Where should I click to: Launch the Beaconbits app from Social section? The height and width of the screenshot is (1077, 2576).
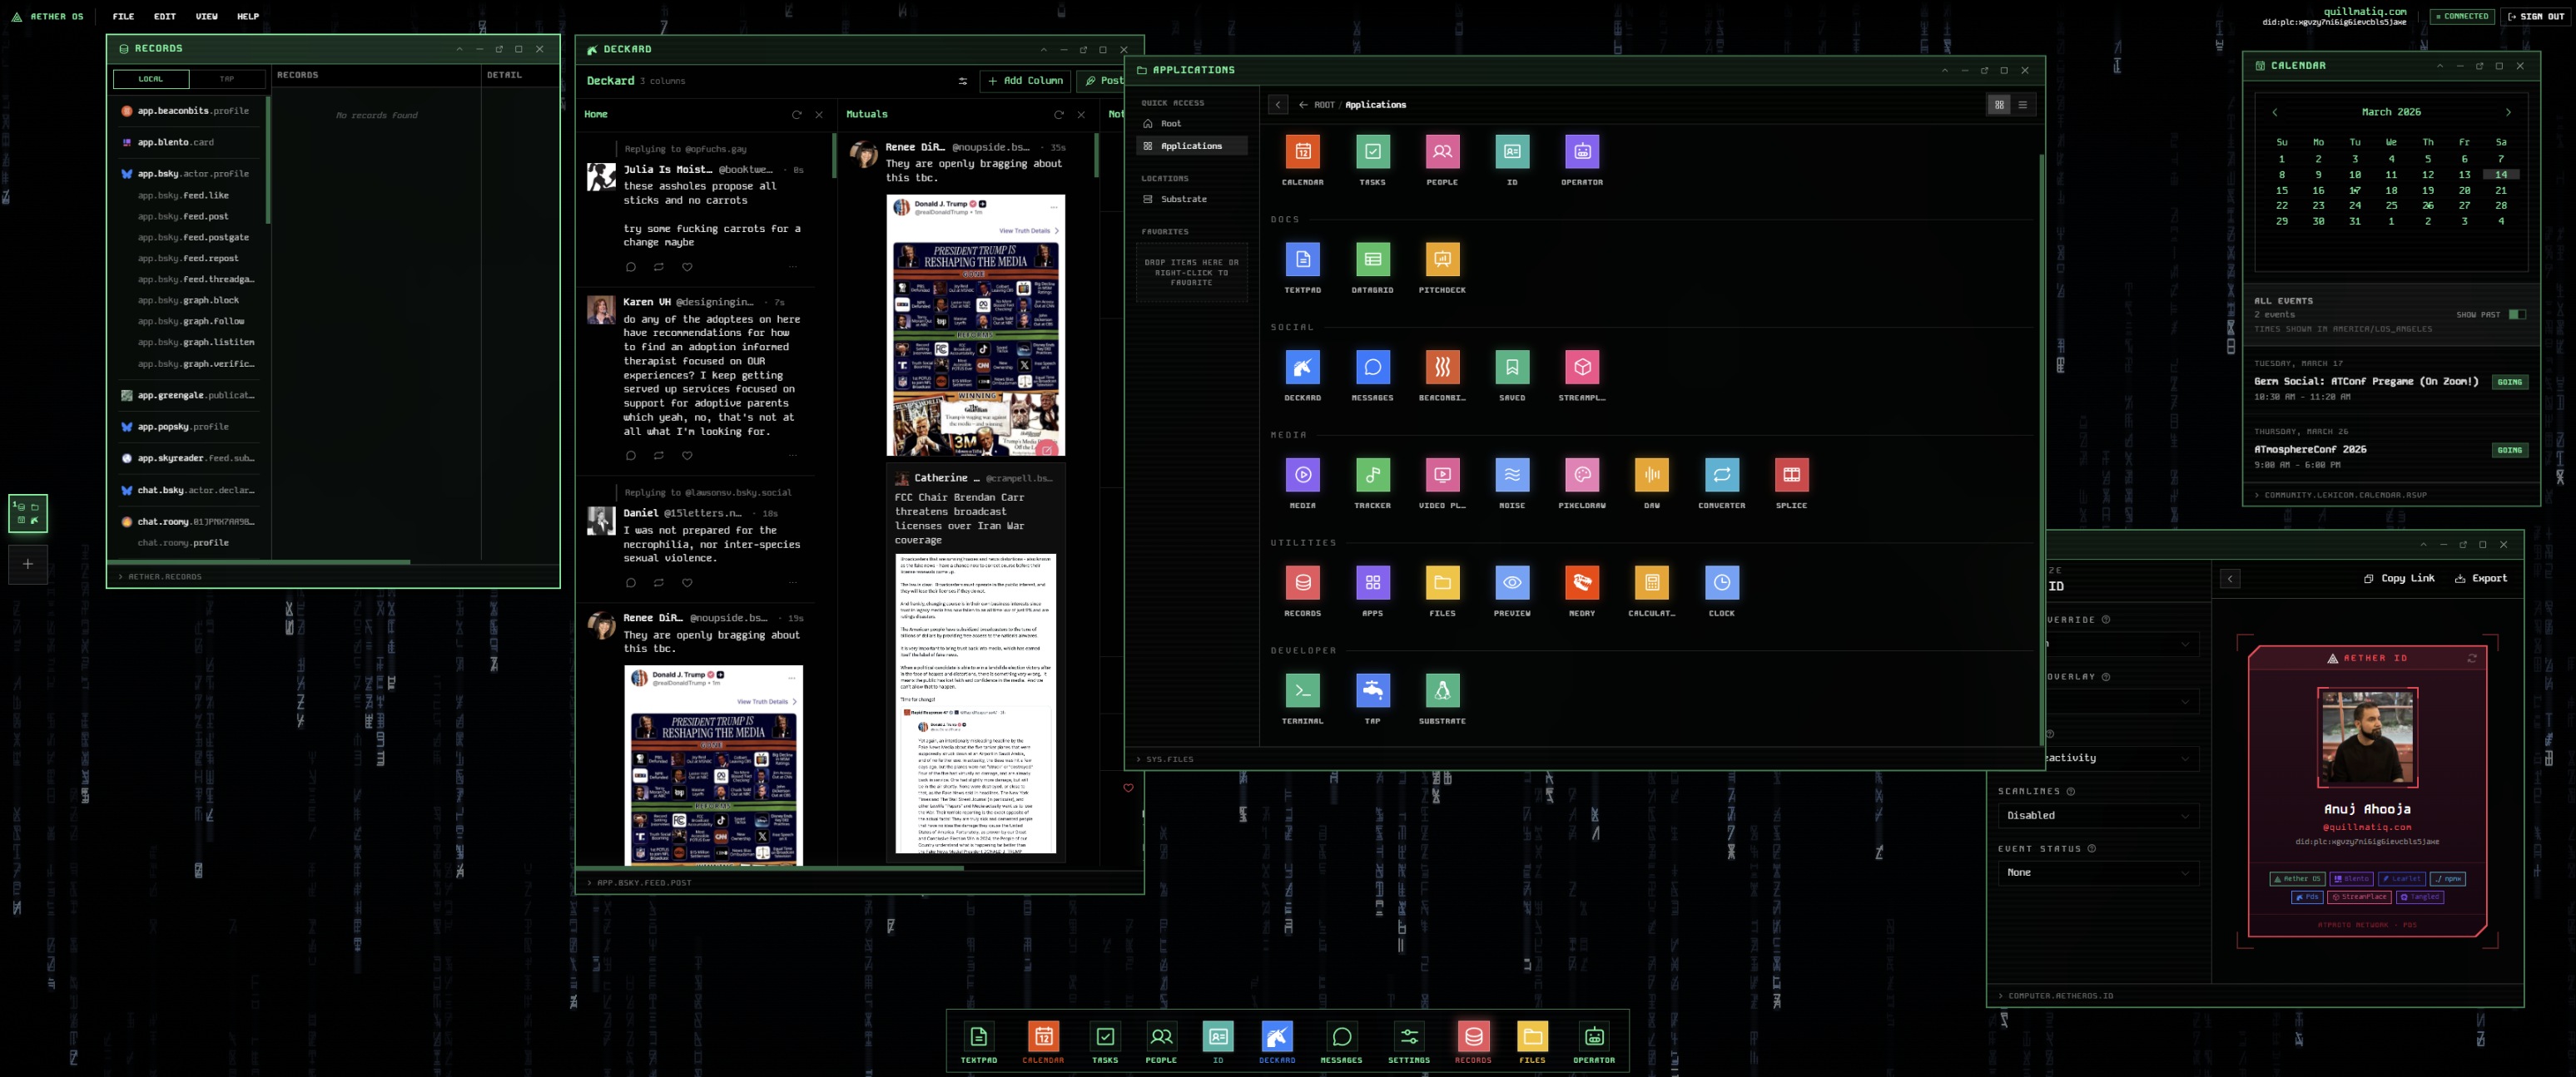pyautogui.click(x=1442, y=368)
